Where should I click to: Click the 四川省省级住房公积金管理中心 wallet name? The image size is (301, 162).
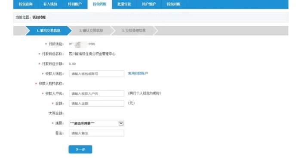pyautogui.click(x=92, y=54)
